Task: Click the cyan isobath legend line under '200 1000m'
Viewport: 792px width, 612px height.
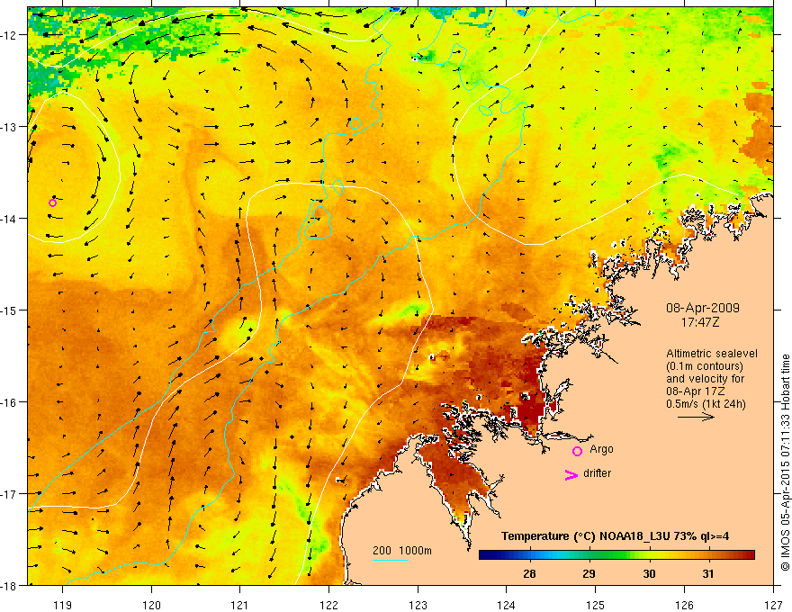Action: [391, 560]
